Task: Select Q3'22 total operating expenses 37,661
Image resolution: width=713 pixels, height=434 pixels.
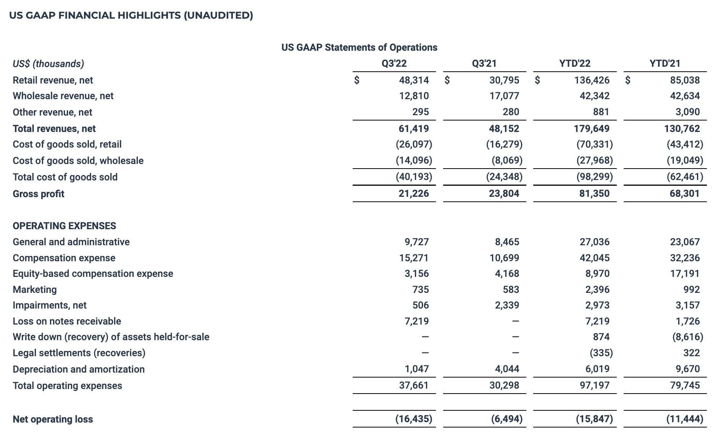Action: click(413, 385)
